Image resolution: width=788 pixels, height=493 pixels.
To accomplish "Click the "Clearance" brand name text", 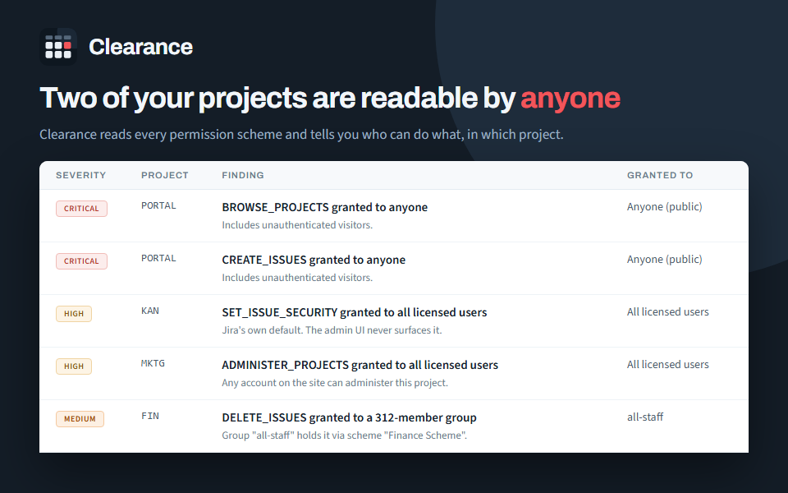I will point(140,47).
